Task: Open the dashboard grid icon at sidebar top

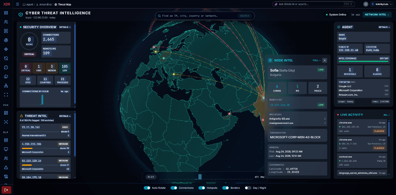Action: pyautogui.click(x=6, y=13)
